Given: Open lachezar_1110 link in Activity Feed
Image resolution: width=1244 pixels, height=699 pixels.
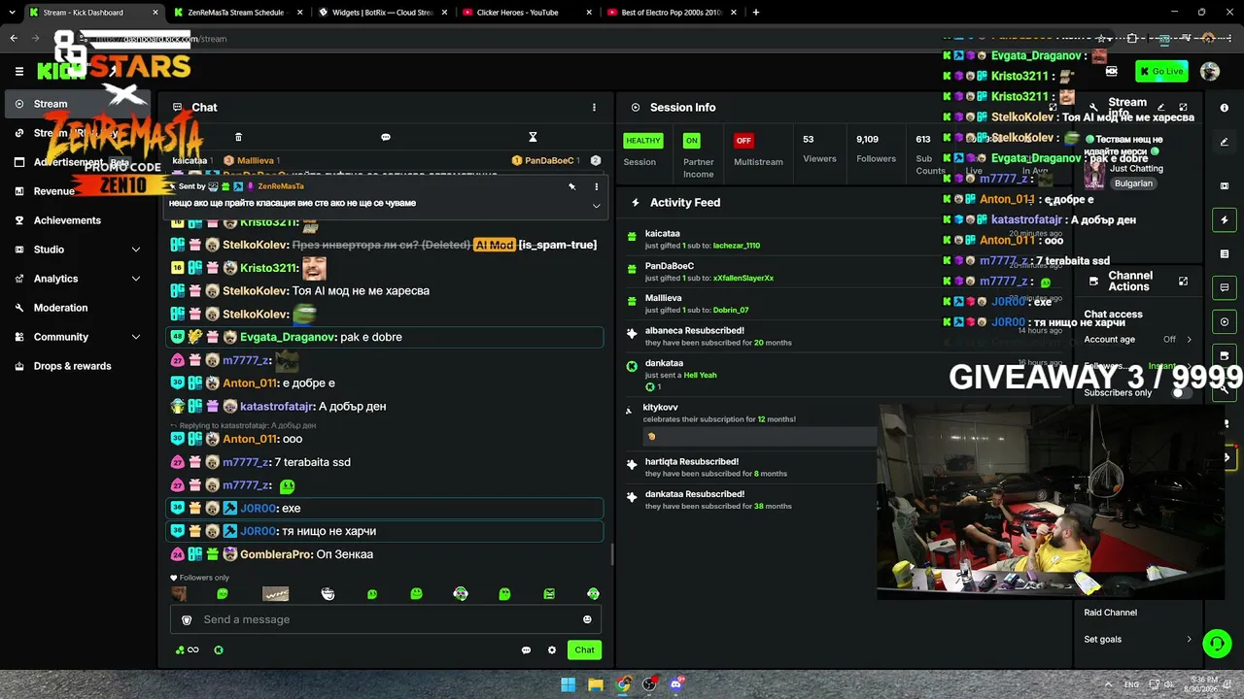Looking at the screenshot, I should 737,246.
